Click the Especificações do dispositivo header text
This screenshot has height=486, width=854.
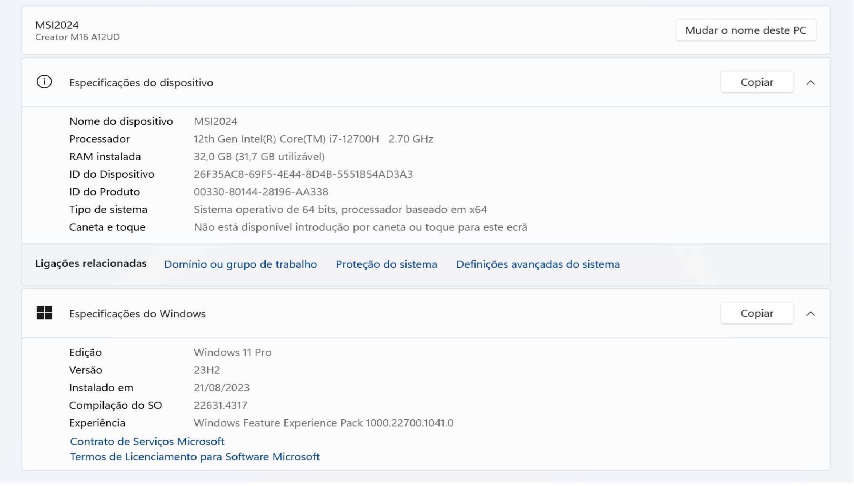tap(141, 83)
